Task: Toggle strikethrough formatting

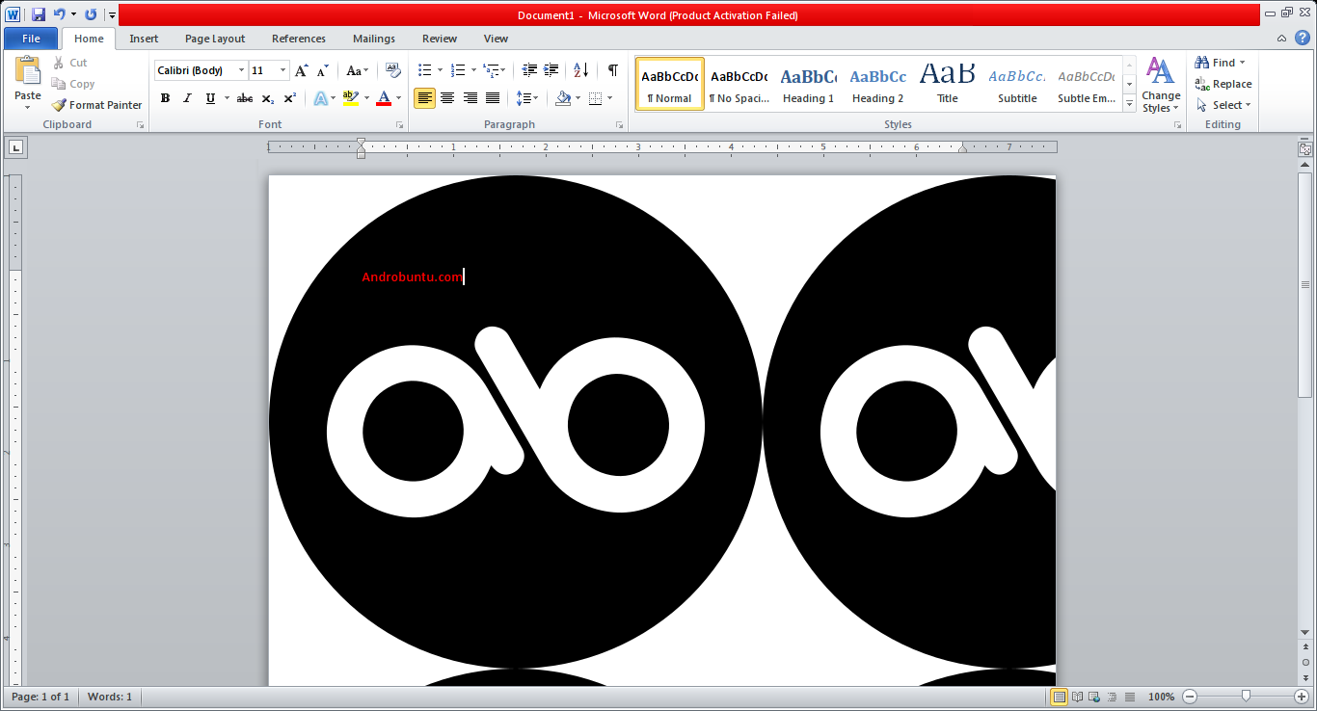Action: point(244,97)
